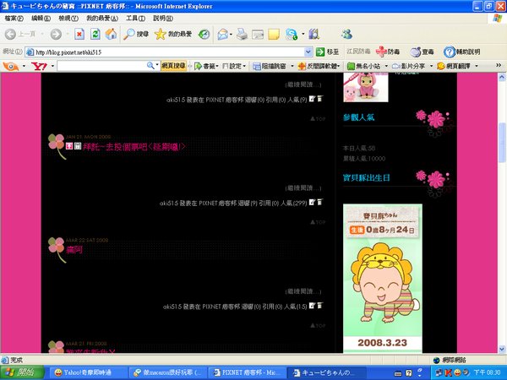
Task: Click 繼續閱讀 under the MAR 22 post
Action: (x=303, y=291)
